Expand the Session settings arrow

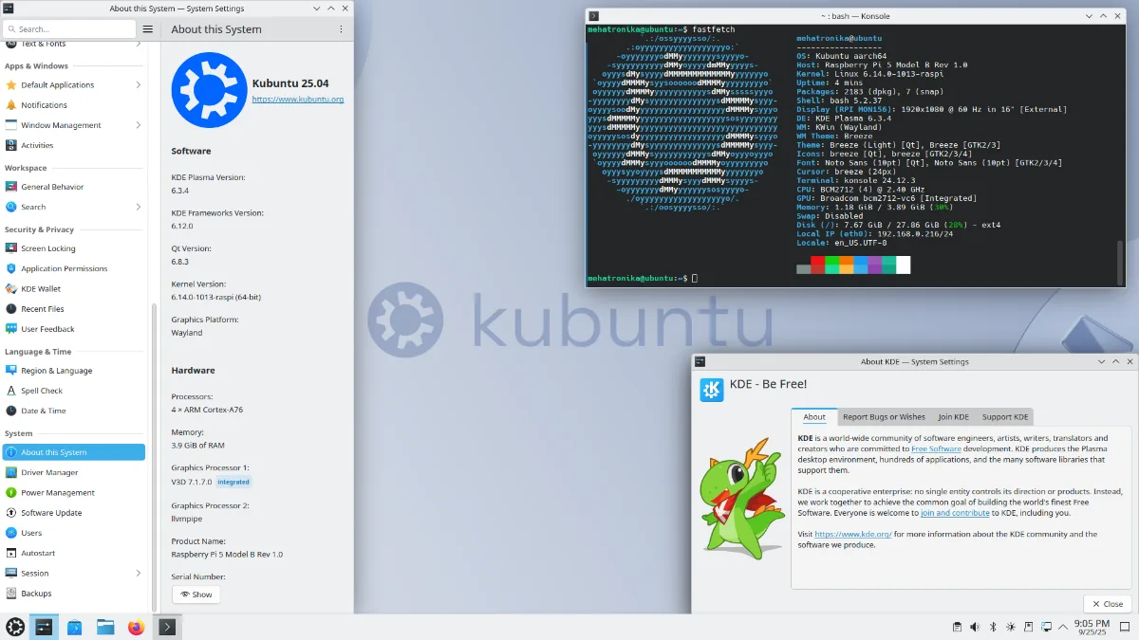pyautogui.click(x=139, y=573)
